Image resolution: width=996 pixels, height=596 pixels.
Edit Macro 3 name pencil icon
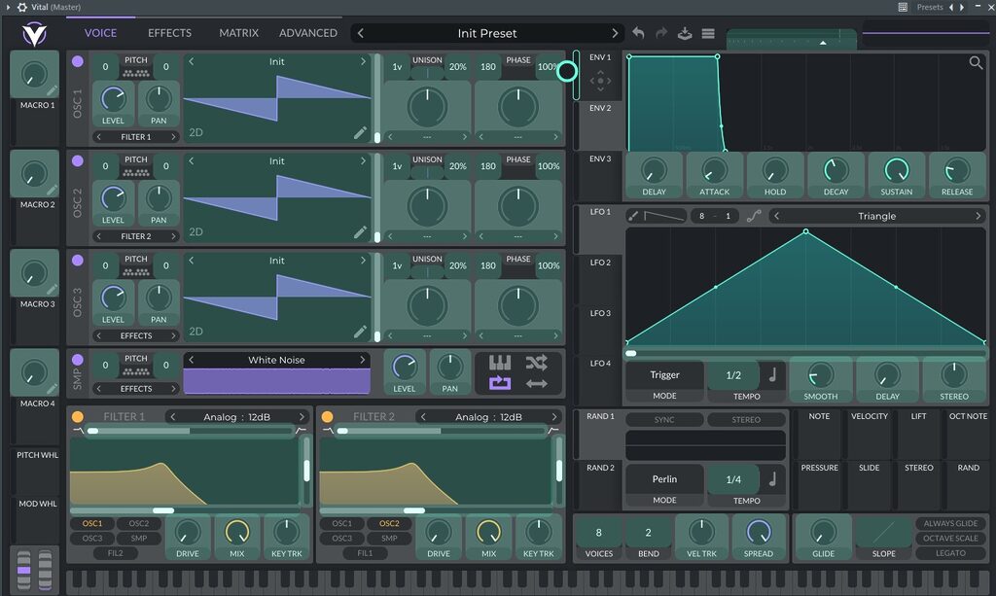[53, 290]
